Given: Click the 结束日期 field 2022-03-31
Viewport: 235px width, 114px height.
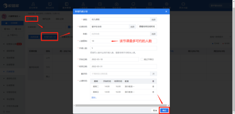Looking at the screenshot, I should (124, 66).
